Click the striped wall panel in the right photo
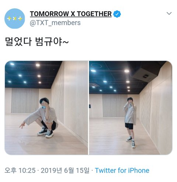Viewport: 177px width, 182px height. click(114, 106)
